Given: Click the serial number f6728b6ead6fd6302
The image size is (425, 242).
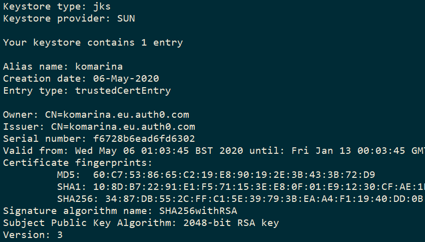Looking at the screenshot, I should pyautogui.click(x=144, y=139).
